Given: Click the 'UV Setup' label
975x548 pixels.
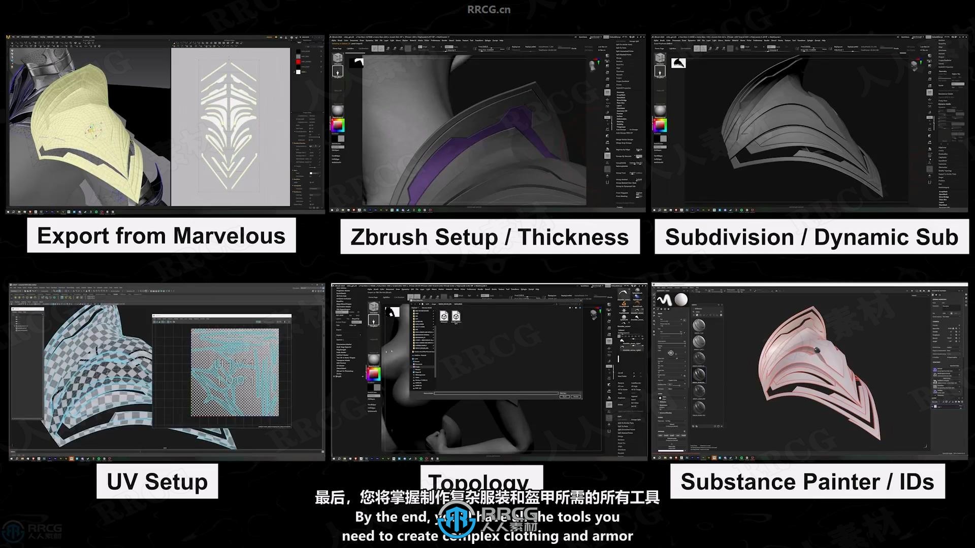Looking at the screenshot, I should (x=157, y=481).
